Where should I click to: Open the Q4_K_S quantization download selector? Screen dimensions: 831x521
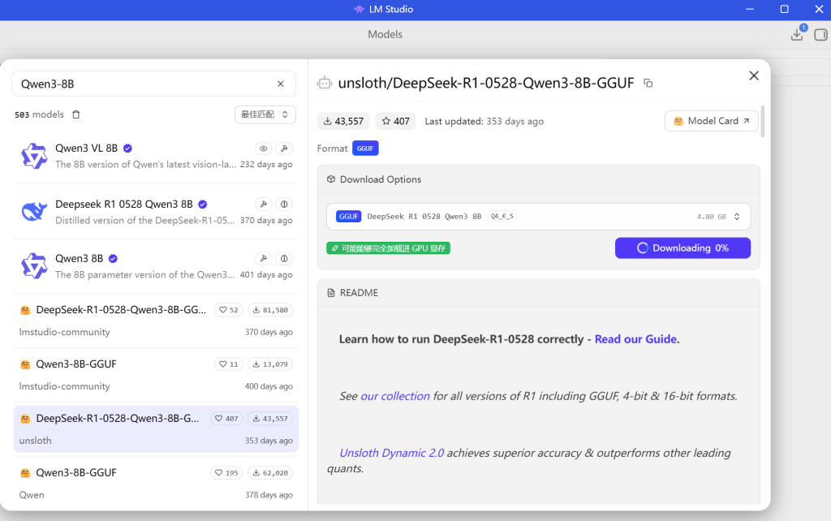(539, 217)
